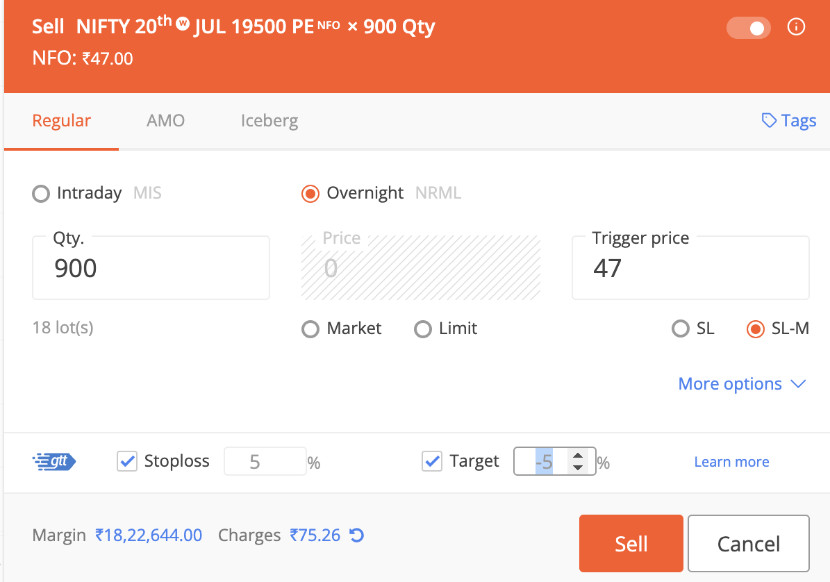The width and height of the screenshot is (830, 582).
Task: Click the Margin amount ₹18,22,644.00
Action: [x=149, y=535]
